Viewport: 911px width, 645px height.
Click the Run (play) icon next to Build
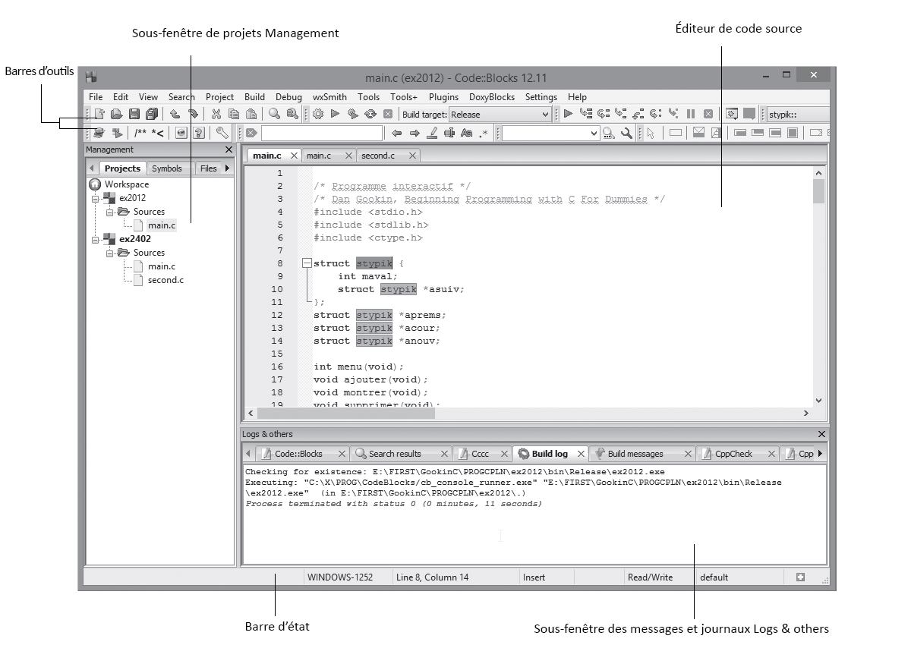coord(335,115)
